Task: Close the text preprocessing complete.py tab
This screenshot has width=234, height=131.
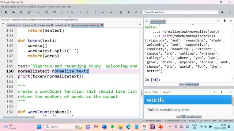Action: click(x=102, y=25)
